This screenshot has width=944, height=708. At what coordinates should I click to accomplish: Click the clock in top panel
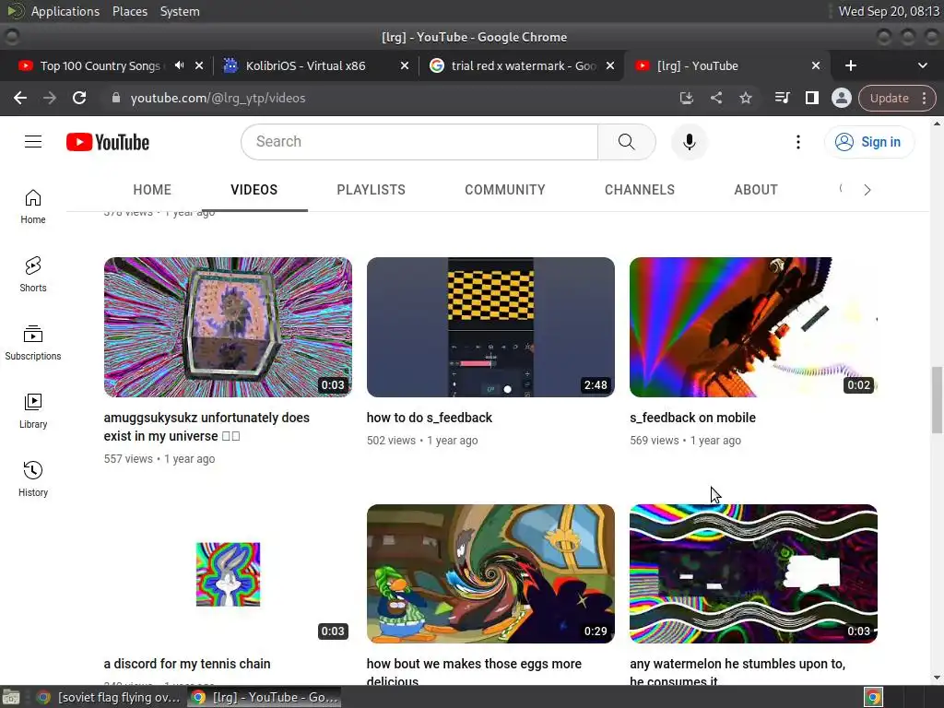point(889,11)
